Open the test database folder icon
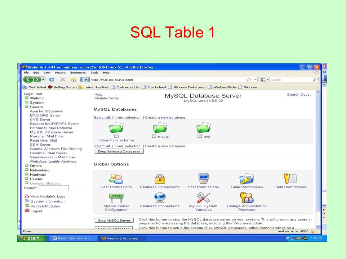This screenshot has width=346, height=259. pyautogui.click(x=203, y=127)
